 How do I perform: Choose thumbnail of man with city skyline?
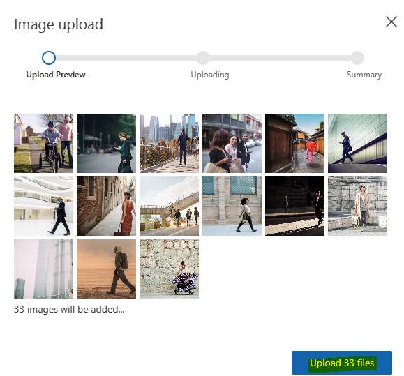click(x=169, y=143)
